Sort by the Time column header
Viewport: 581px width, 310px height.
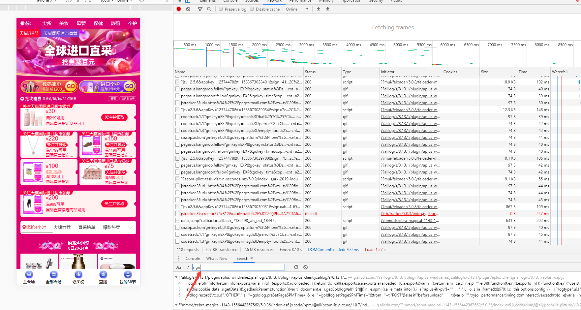(x=534, y=72)
